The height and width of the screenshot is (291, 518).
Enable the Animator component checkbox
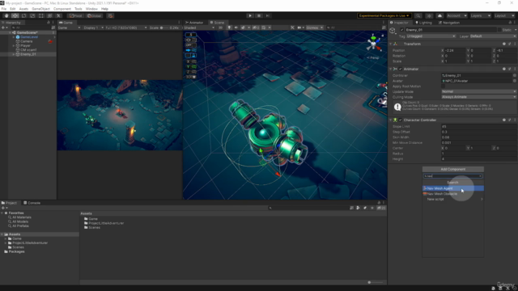401,69
